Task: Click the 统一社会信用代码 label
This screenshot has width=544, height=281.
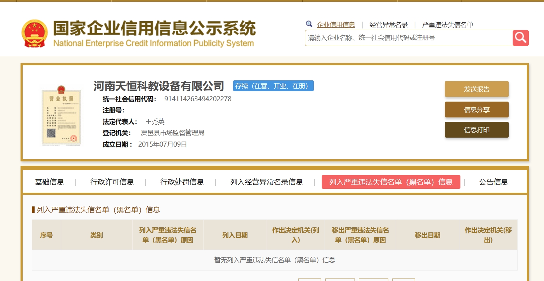Action: (x=129, y=99)
